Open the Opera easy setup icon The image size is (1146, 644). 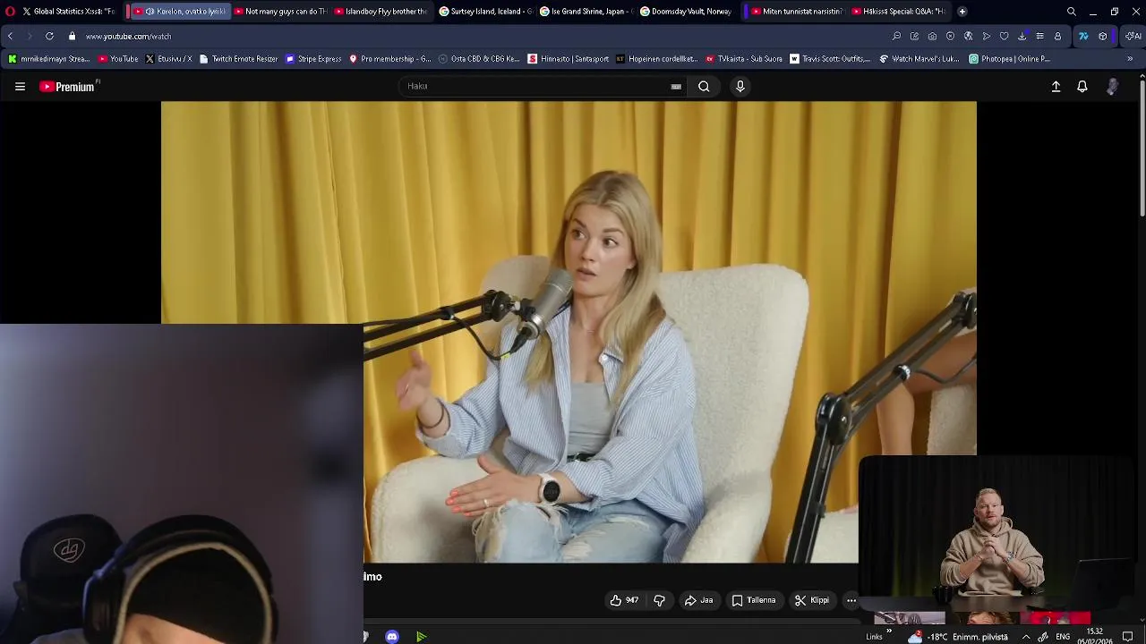[1039, 37]
